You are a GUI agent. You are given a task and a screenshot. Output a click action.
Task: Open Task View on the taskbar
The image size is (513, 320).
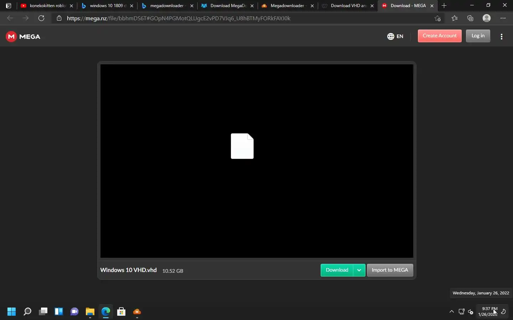pos(43,312)
